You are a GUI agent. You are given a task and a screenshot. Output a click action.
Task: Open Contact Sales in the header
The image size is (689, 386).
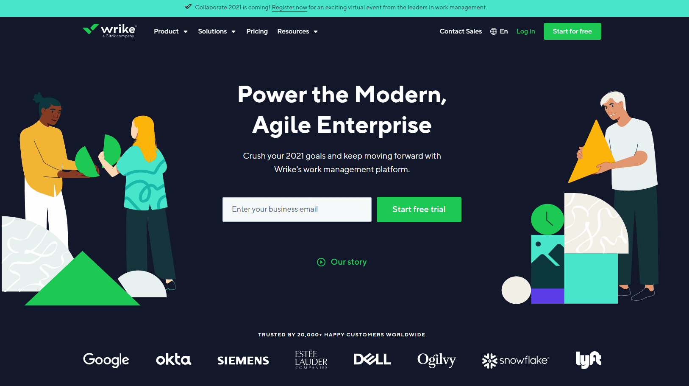461,31
